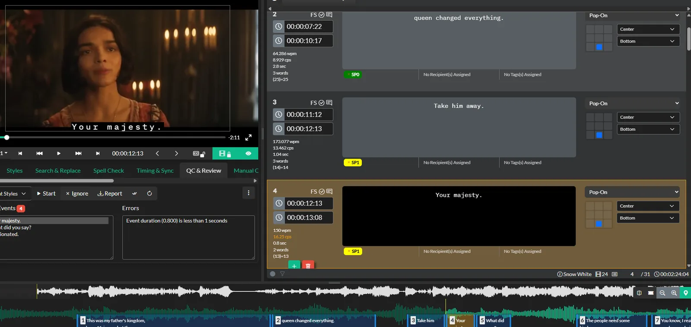
Task: Toggle subtitle preview eye icon
Action: pyautogui.click(x=248, y=153)
